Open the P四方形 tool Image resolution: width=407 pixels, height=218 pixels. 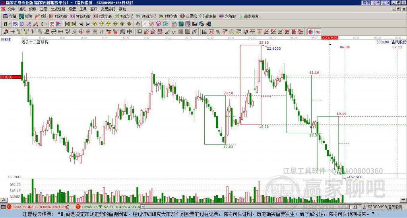pyautogui.click(x=58, y=16)
